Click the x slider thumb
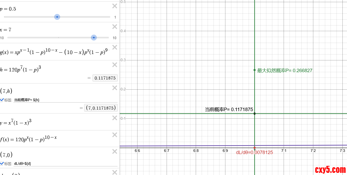 tap(94, 38)
